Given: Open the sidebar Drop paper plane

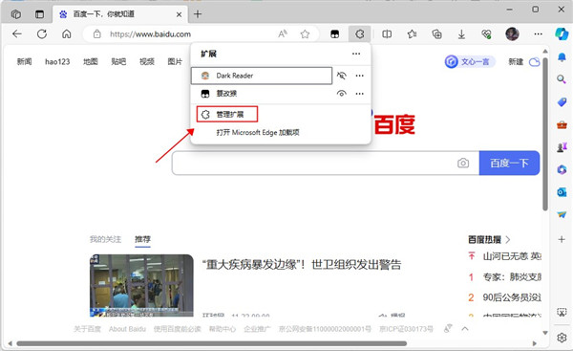Looking at the screenshot, I should (562, 214).
